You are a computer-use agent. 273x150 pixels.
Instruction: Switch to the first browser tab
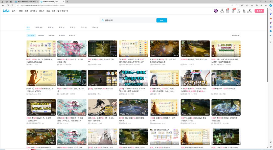[x=27, y=2]
